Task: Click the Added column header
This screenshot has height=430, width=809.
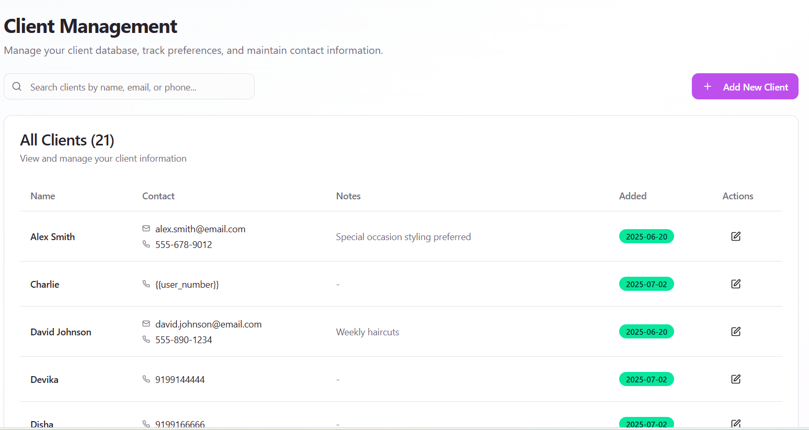Action: (633, 196)
